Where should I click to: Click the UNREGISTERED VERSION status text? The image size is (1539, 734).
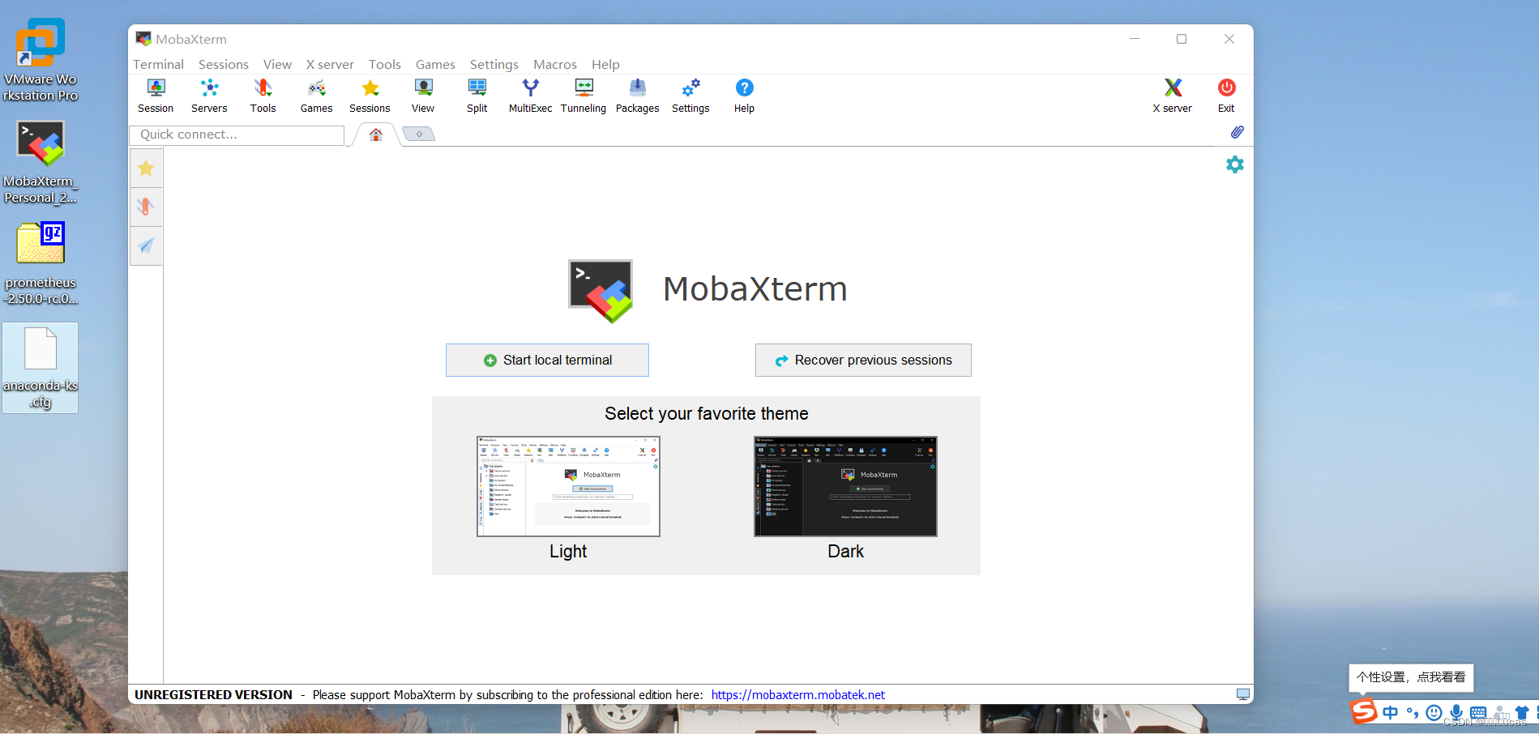[x=213, y=695]
